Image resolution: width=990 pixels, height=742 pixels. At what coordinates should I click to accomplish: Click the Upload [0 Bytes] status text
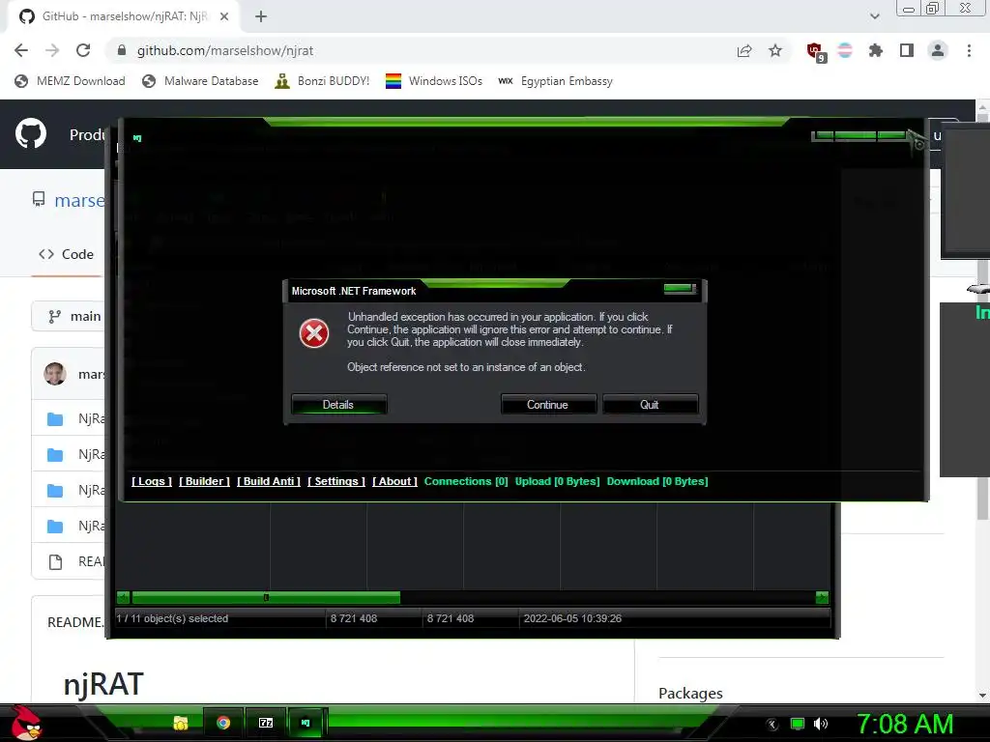[557, 481]
